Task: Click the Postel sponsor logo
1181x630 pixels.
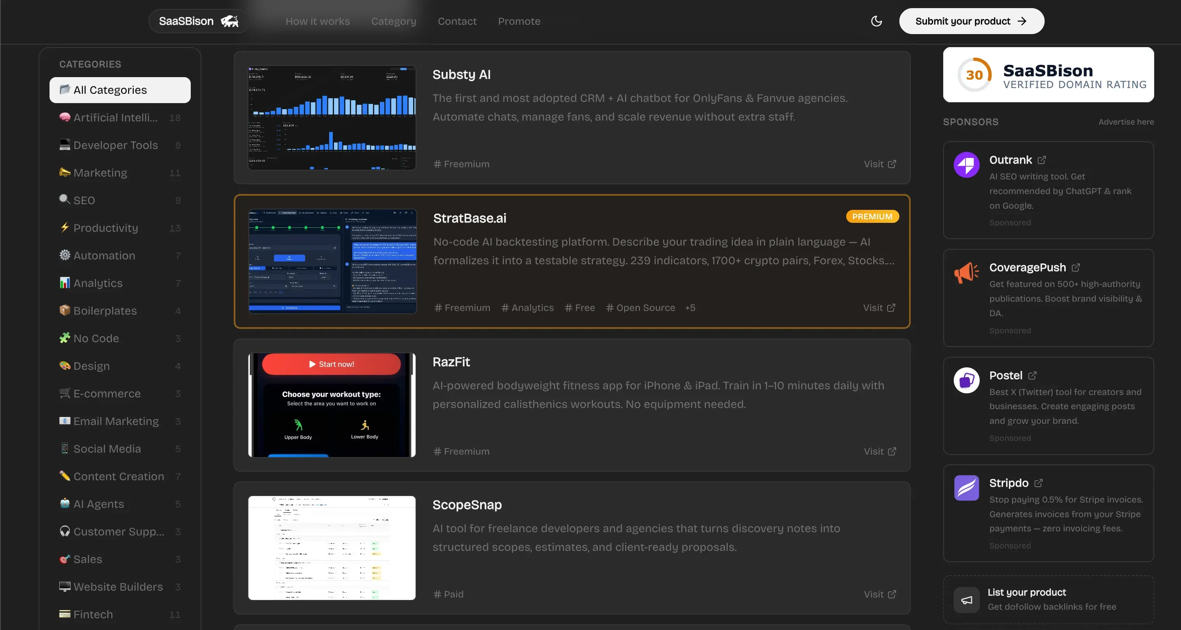Action: (x=966, y=380)
